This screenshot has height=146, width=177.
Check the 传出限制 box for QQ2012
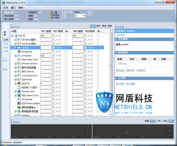[86, 83]
